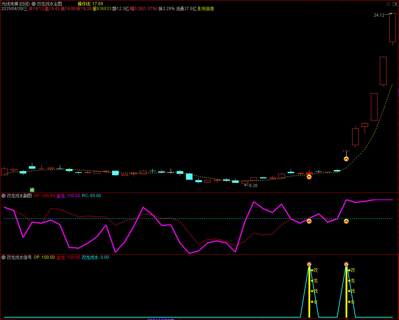Click the 24.12 high price label
This screenshot has height=320, width=399.
click(379, 15)
